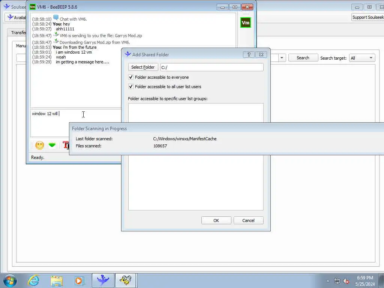Click the BeeBEEP window title Vm icon

click(x=32, y=7)
